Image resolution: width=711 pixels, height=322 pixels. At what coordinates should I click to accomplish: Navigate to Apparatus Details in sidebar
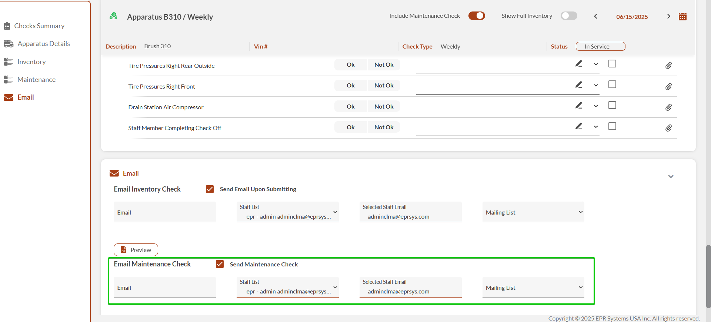coord(43,44)
